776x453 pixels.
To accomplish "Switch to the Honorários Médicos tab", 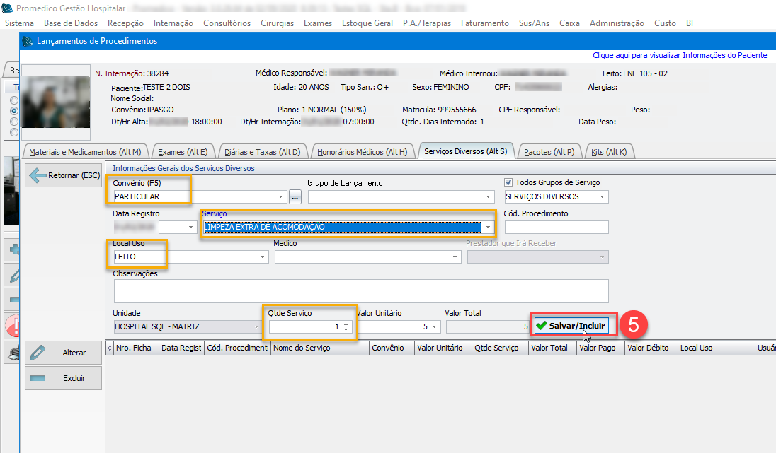I will [x=362, y=152].
